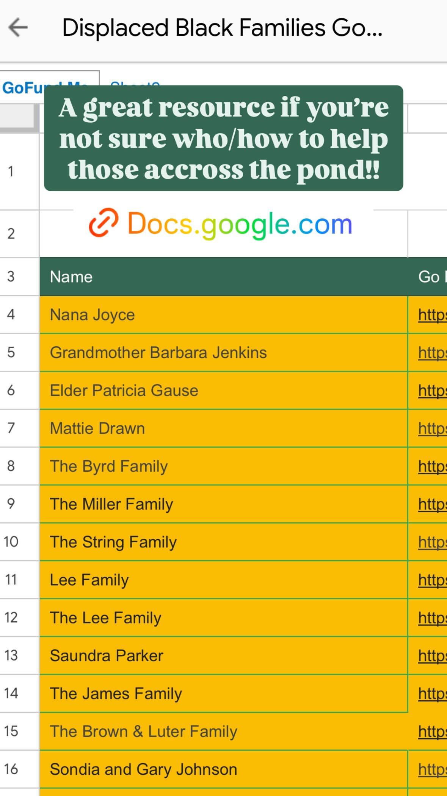Select the Grandmother Barbara Jenkins cell

pyautogui.click(x=223, y=353)
